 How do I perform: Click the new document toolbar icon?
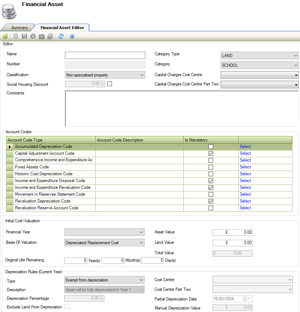point(16,36)
